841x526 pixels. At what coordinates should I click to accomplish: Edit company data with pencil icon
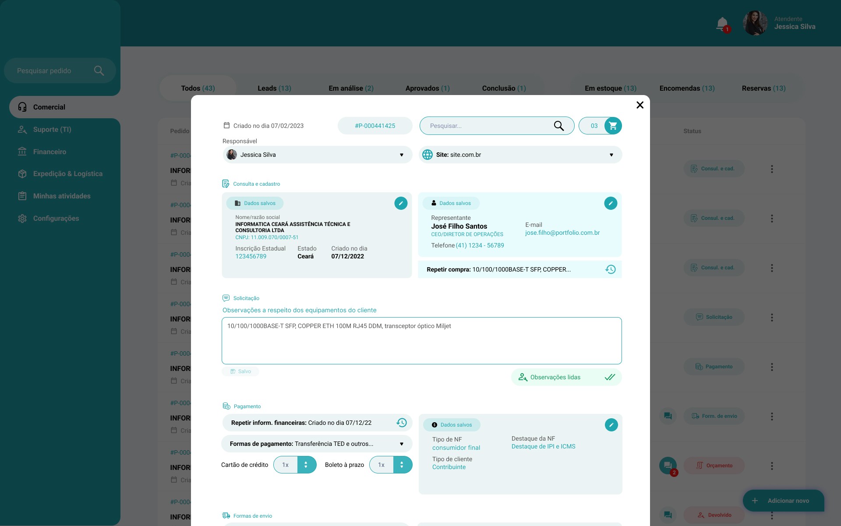click(x=400, y=203)
